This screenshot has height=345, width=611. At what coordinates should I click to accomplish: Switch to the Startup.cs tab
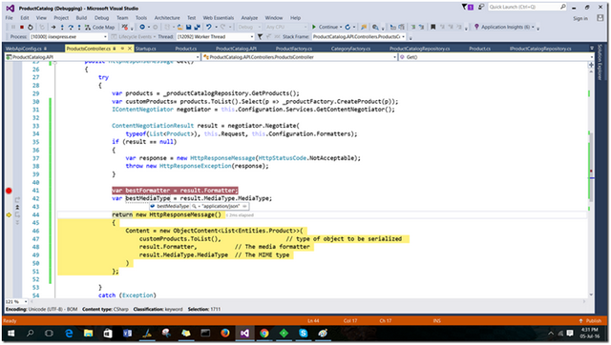145,49
